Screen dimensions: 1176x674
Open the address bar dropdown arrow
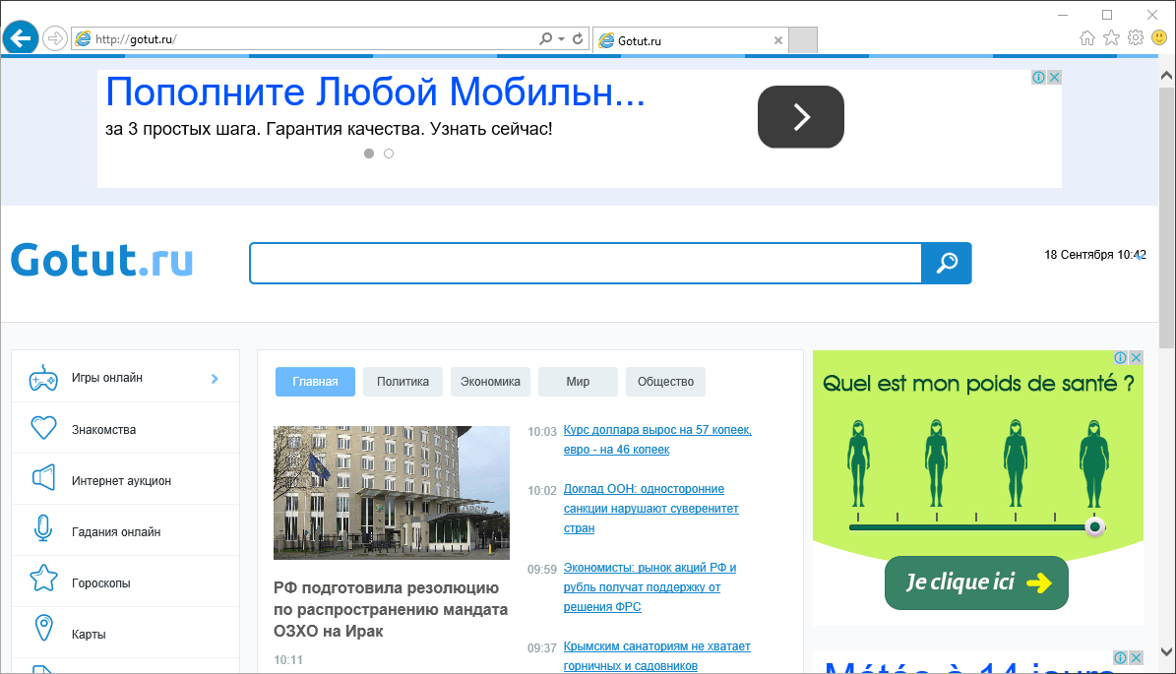561,39
